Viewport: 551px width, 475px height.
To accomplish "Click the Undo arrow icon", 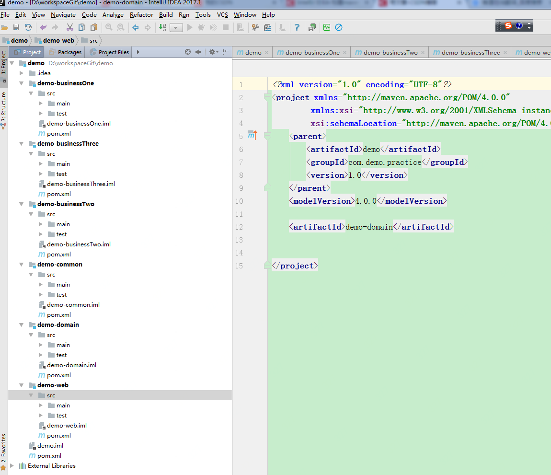I will pos(43,27).
